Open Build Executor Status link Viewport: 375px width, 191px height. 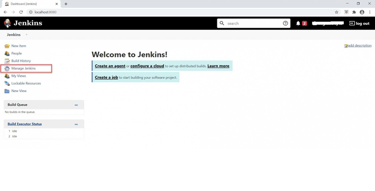[25, 124]
